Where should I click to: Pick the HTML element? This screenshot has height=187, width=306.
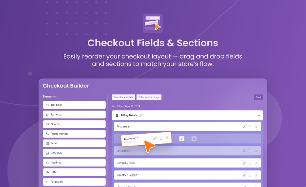coord(74,172)
